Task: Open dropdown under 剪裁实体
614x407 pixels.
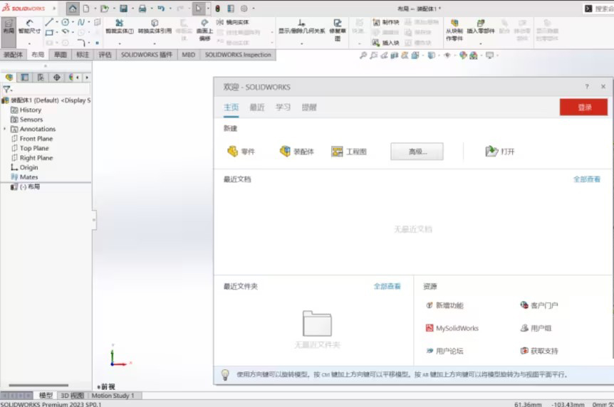Action: (x=120, y=43)
